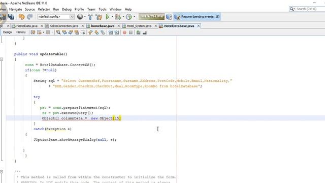
Task: Click Shift Line Right icon
Action: point(117,33)
